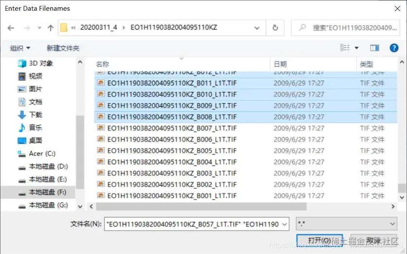Click TIF icon of B001 file
The width and height of the screenshot is (407, 254).
[101, 195]
